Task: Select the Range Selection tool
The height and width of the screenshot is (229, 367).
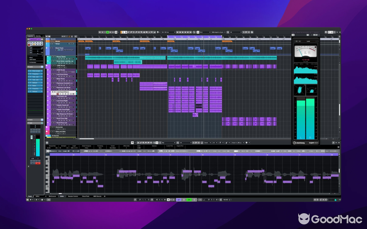Action: [x=126, y=32]
